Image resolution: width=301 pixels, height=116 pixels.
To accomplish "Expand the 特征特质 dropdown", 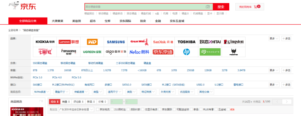I will pyautogui.click(x=148, y=92).
